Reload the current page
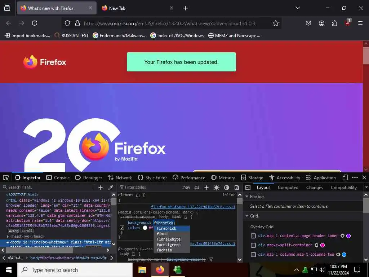The image size is (369, 277). click(x=35, y=23)
